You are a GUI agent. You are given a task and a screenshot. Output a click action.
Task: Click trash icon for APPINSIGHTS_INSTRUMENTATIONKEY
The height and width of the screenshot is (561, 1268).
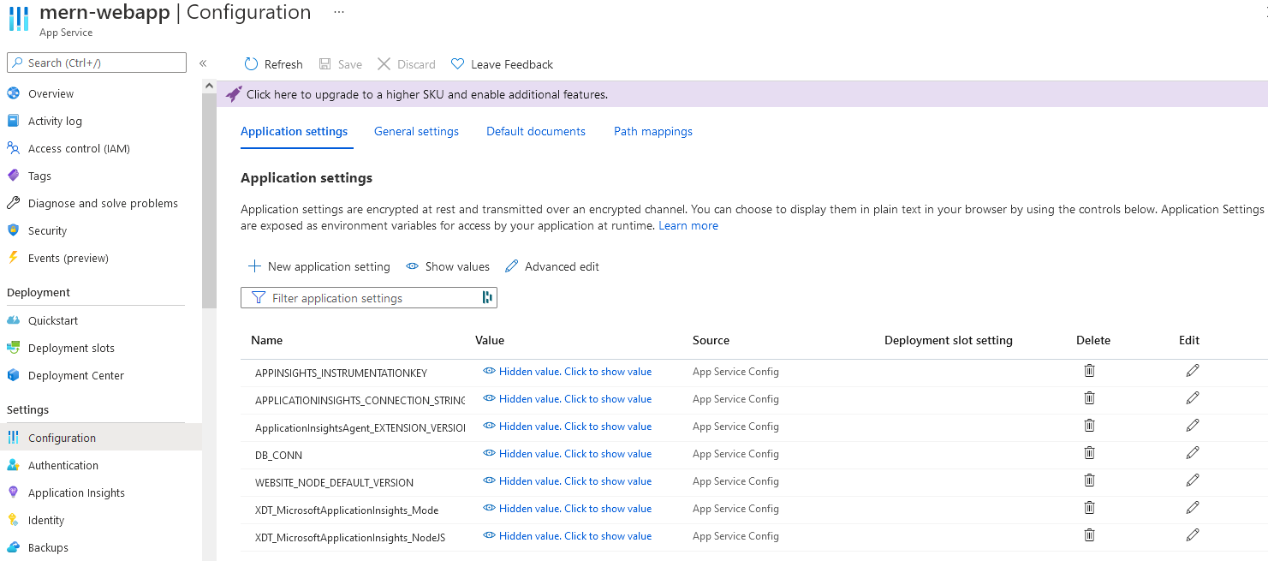click(1089, 371)
